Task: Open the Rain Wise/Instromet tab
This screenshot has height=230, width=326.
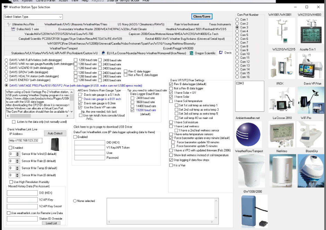Action: 187,24
